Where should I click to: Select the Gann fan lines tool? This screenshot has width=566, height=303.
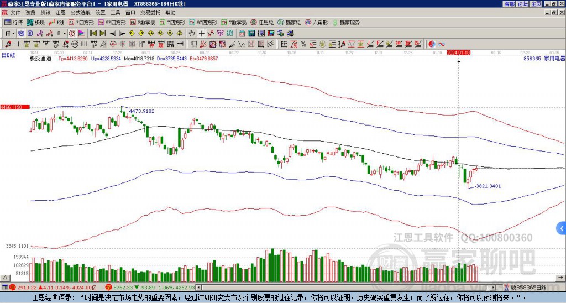[203, 44]
